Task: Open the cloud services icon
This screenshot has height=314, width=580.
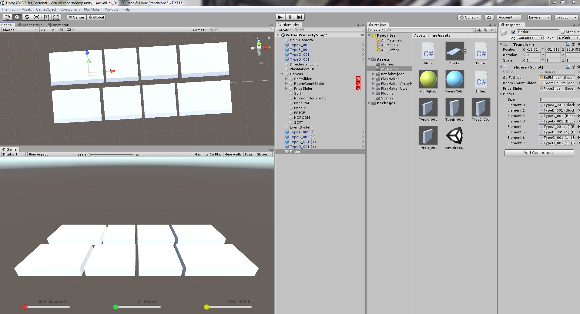Action: [489, 17]
